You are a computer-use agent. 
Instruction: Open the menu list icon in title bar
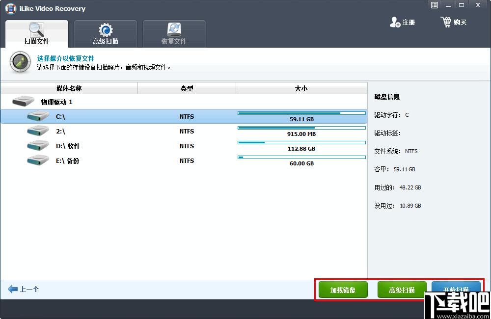435,5
